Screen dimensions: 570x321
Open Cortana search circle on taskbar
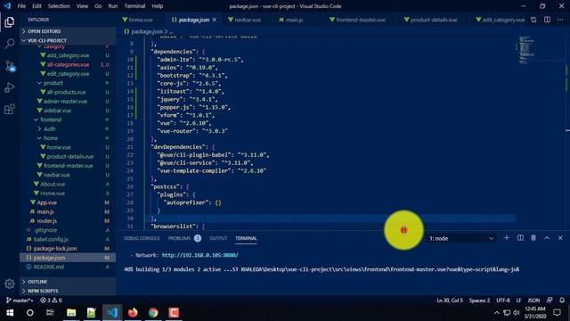(29, 313)
